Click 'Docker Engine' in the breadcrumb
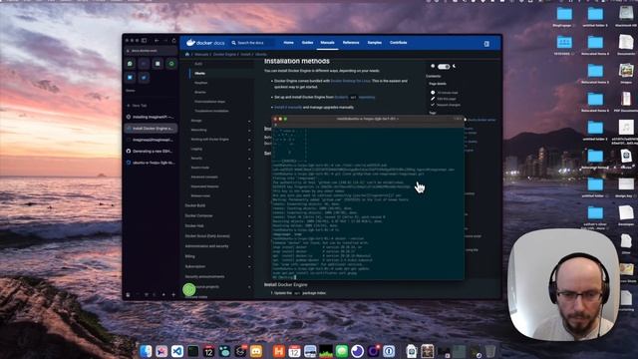 [224, 54]
